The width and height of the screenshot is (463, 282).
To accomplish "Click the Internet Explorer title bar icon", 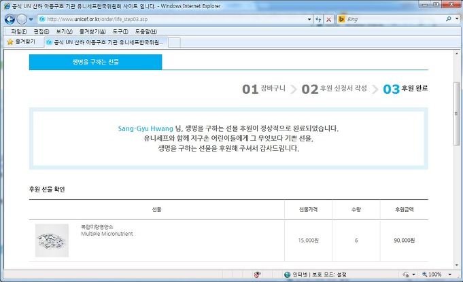I will (7, 6).
